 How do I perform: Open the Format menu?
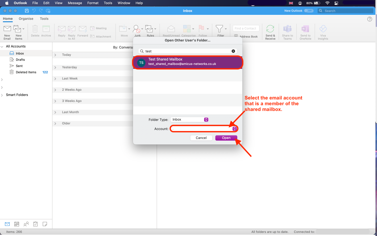coord(93,3)
